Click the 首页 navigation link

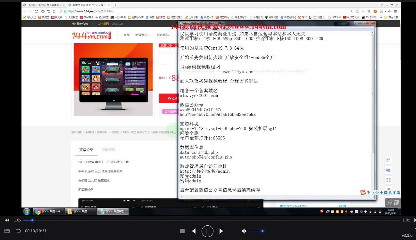[127, 35]
